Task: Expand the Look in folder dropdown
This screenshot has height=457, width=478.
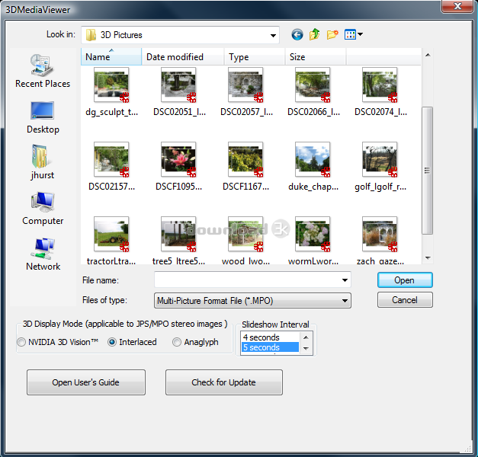Action: [x=273, y=35]
